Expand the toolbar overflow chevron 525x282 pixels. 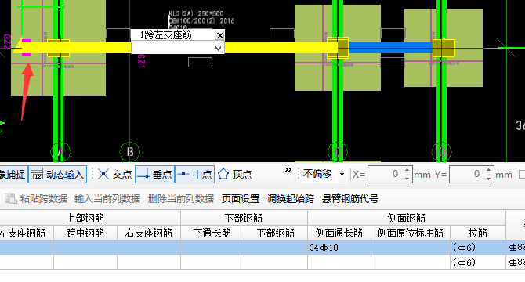pyautogui.click(x=288, y=170)
